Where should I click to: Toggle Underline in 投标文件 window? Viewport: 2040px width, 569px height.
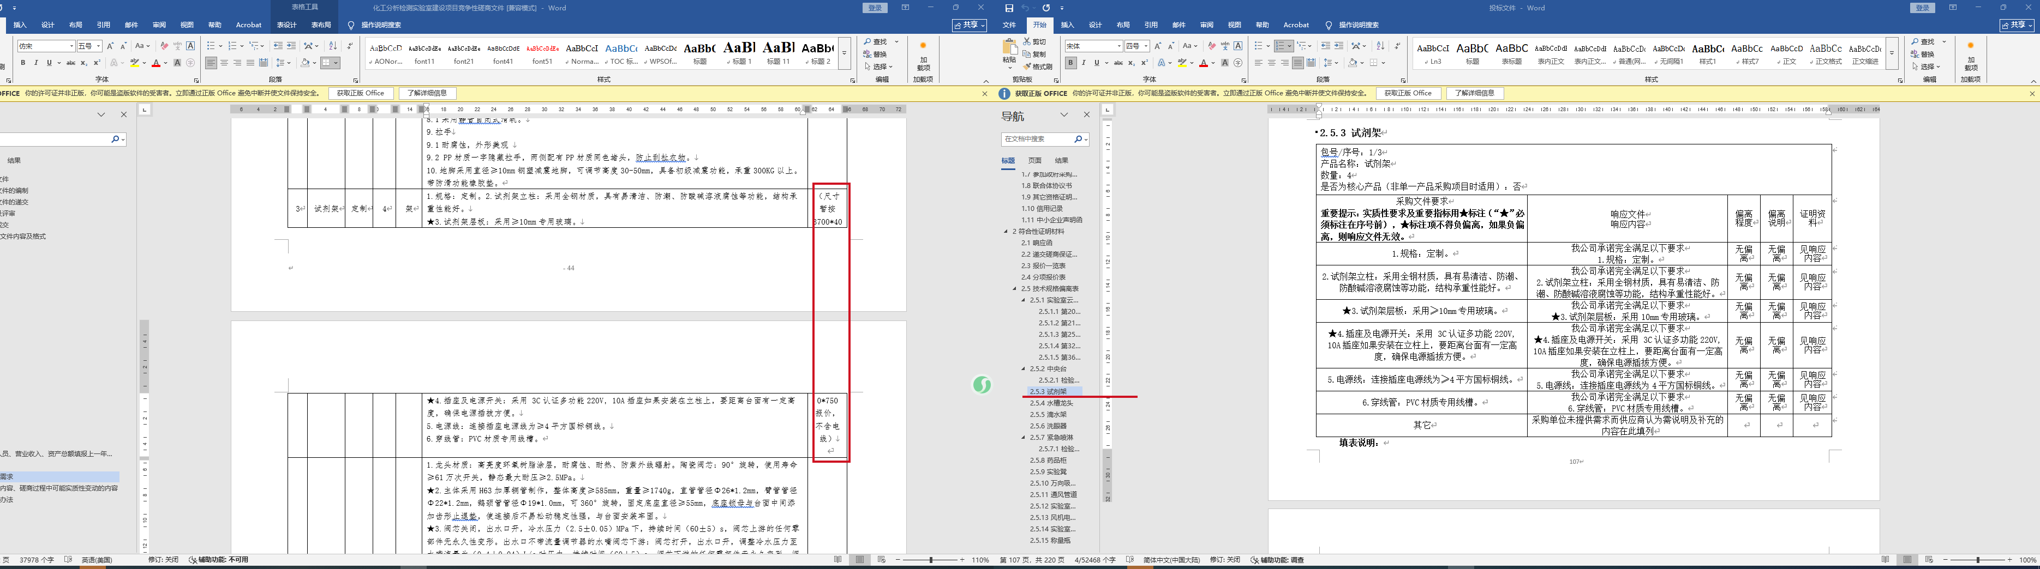click(x=1096, y=63)
